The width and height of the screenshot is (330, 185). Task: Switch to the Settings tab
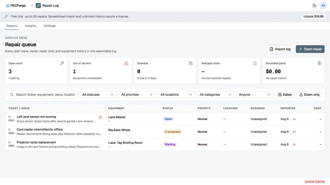pos(49,26)
